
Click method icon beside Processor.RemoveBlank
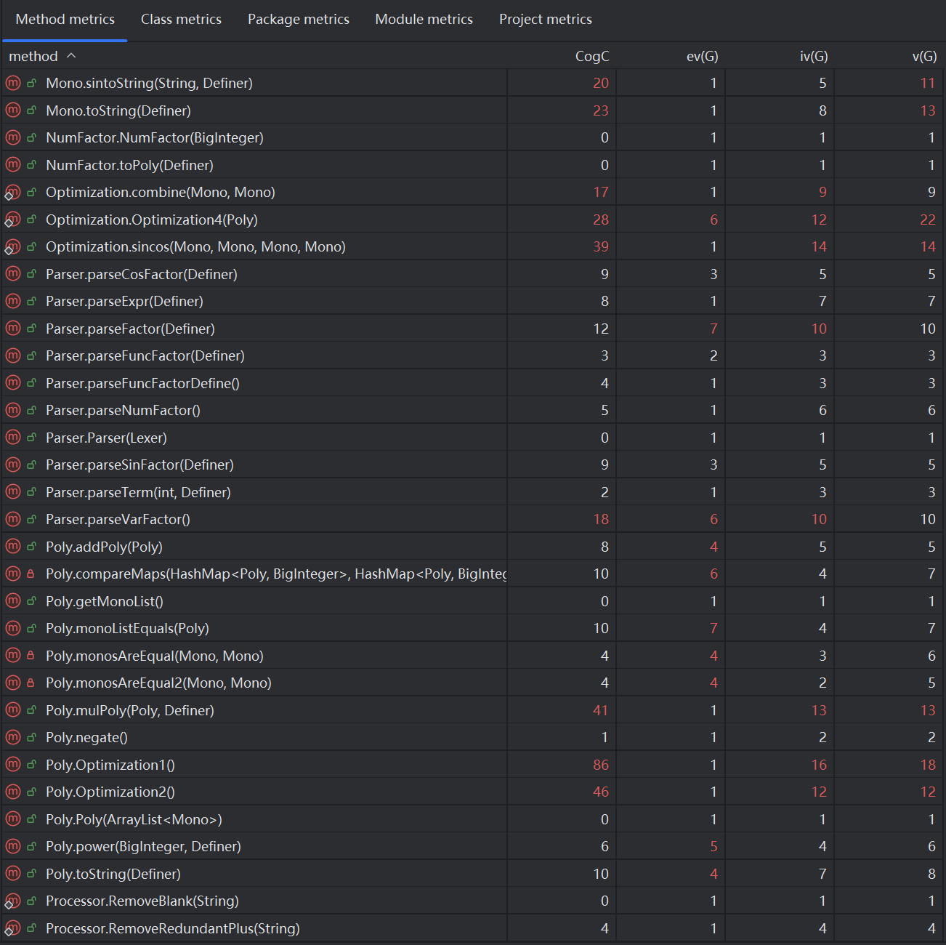(x=12, y=901)
